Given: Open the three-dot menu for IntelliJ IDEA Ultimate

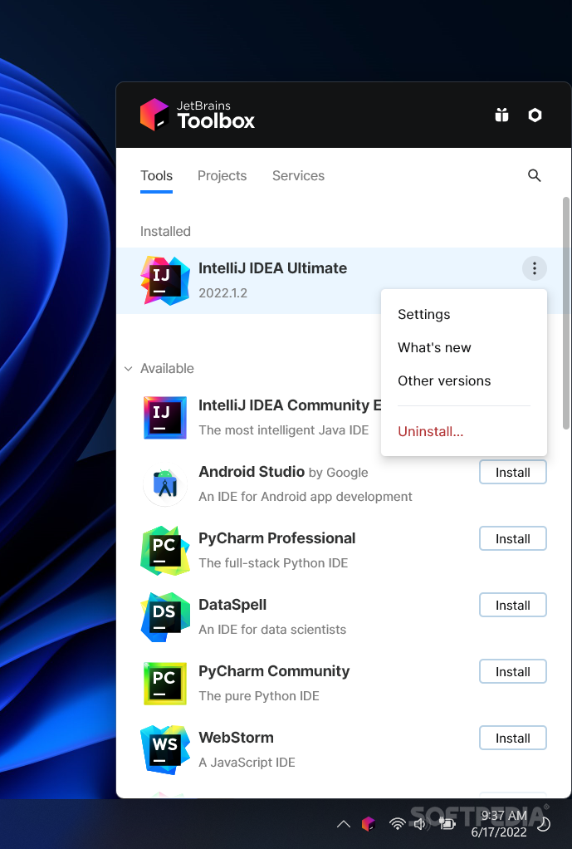Looking at the screenshot, I should [x=534, y=268].
